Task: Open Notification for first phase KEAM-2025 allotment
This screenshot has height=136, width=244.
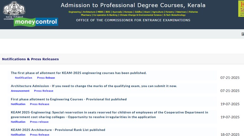Action: (x=23, y=78)
